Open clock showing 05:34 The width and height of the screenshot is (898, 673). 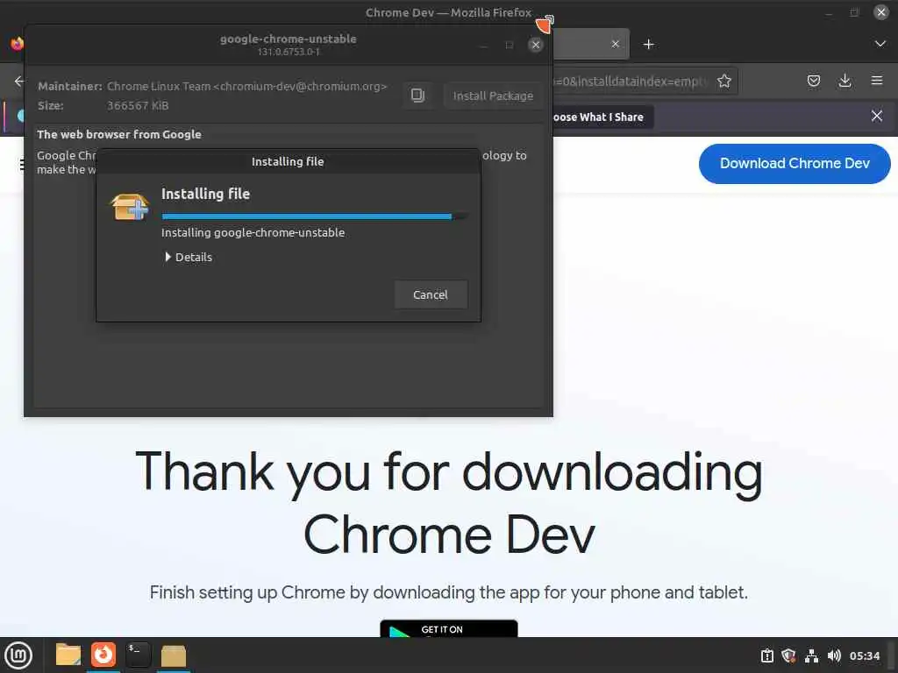(x=864, y=655)
